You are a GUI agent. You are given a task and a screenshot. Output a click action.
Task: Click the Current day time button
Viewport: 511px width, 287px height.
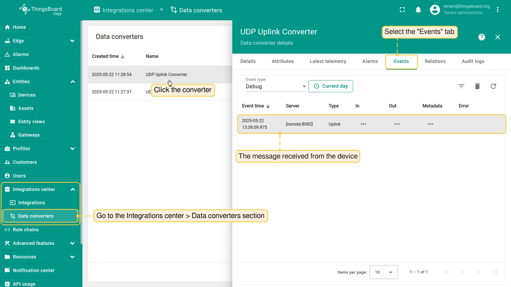click(331, 86)
